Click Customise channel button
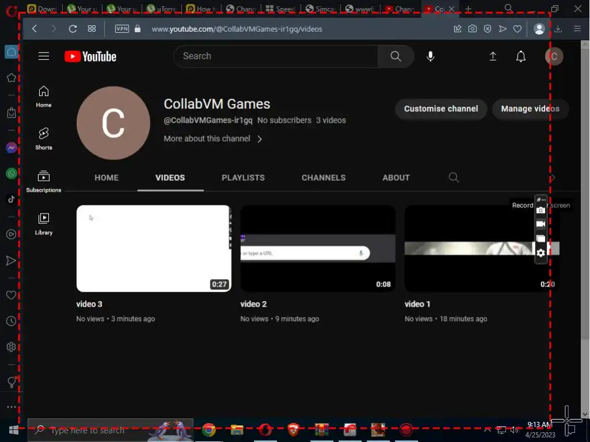590x442 pixels. (441, 109)
